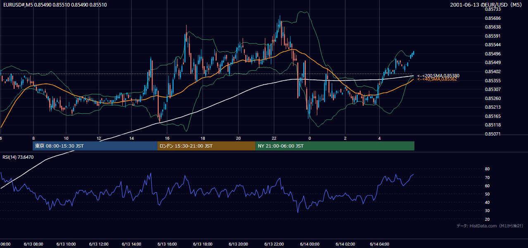Click hour label 8 under price chart
Image resolution: width=528 pixels, height=248 pixels.
33,138
